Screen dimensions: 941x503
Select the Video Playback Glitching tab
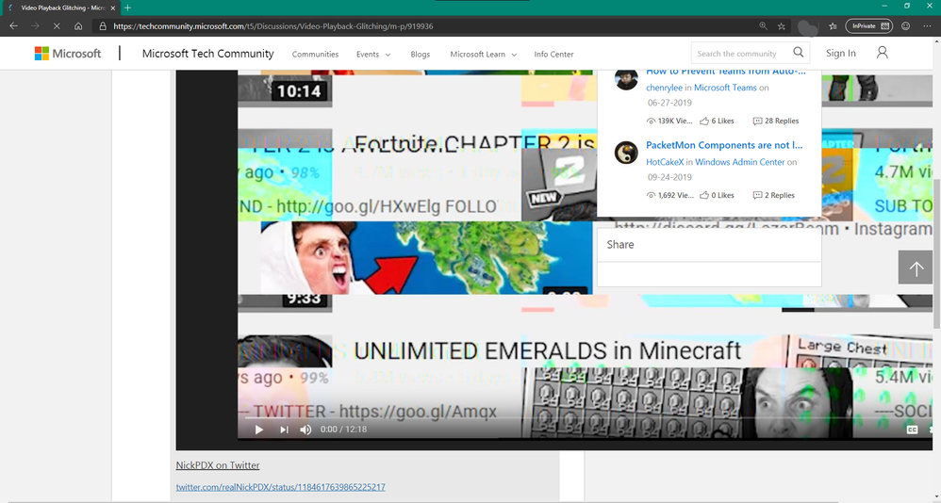click(x=60, y=8)
